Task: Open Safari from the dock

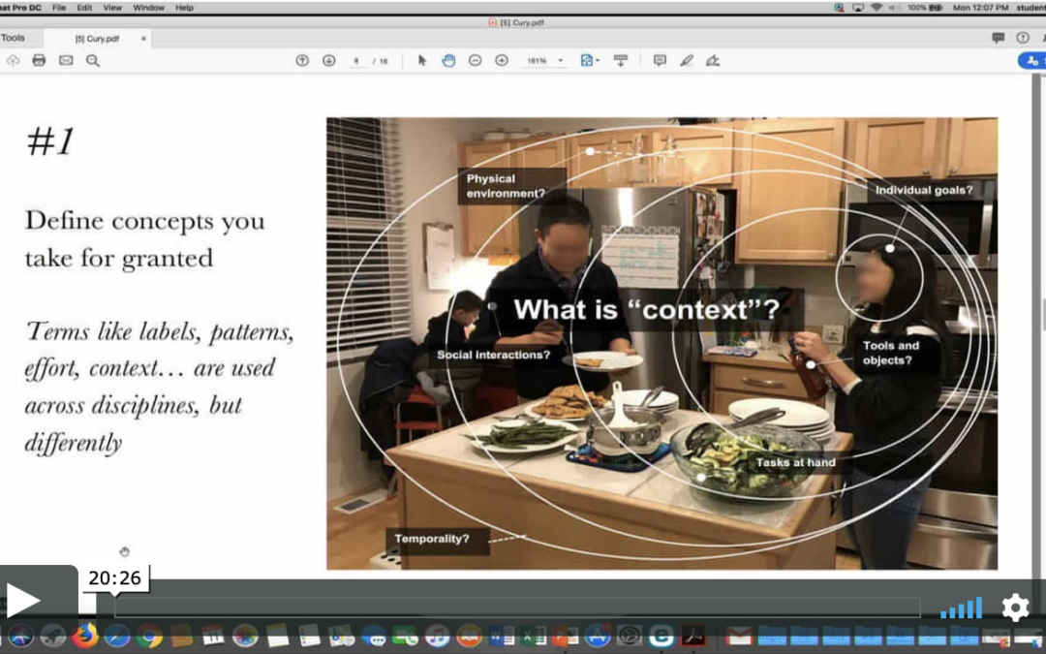Action: [117, 636]
